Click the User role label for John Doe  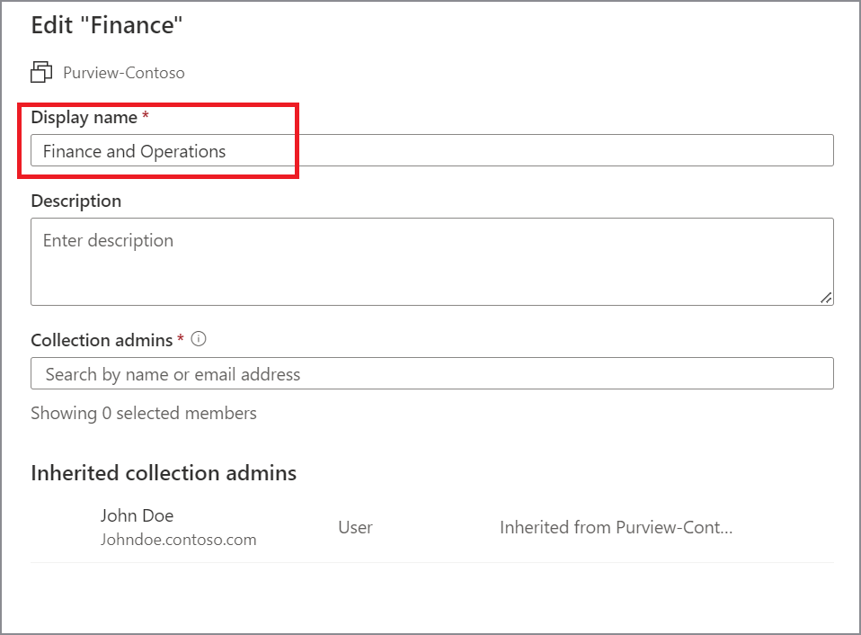pos(355,528)
